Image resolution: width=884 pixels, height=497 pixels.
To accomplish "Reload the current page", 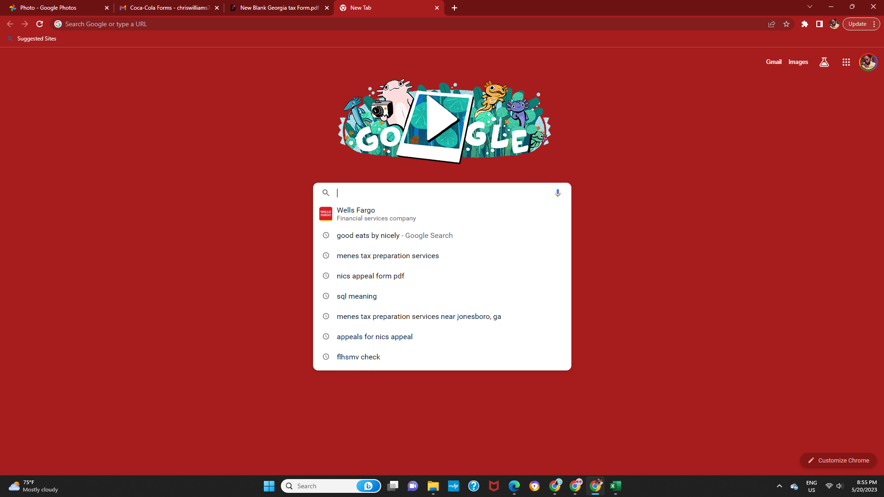I will click(x=40, y=24).
